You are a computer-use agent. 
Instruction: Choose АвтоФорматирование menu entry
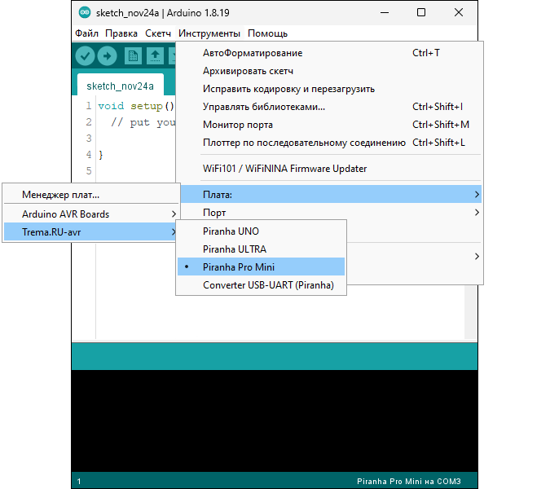coord(330,53)
